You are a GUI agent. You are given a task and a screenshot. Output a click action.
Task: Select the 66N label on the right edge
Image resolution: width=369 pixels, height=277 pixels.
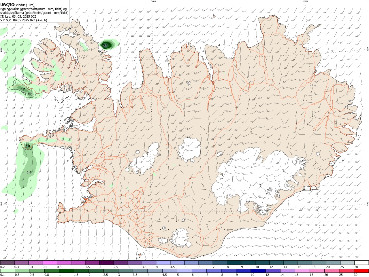pos(367,49)
